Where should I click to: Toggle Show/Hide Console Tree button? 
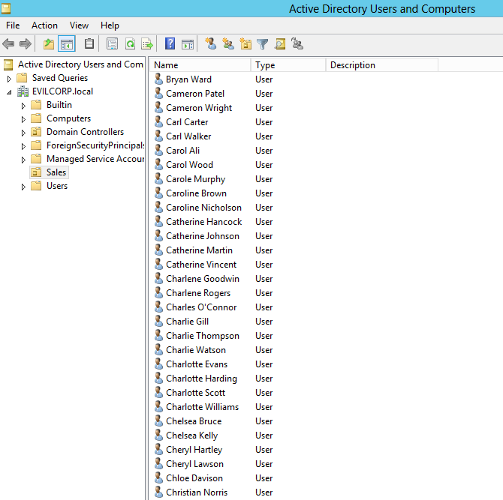[67, 44]
